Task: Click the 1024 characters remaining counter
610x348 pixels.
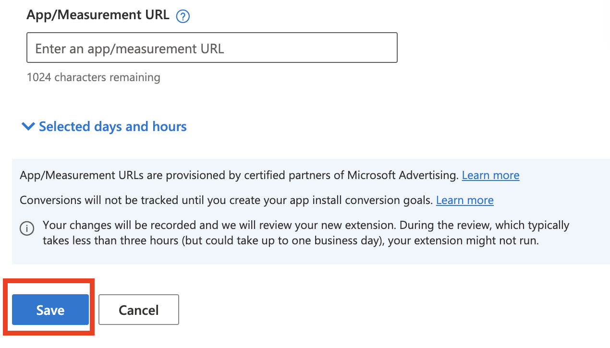Action: pyautogui.click(x=93, y=77)
